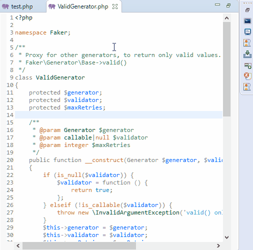Click '$this->generator' on line 29
Viewport: 253px width, 250px height.
pyautogui.click(x=70, y=227)
